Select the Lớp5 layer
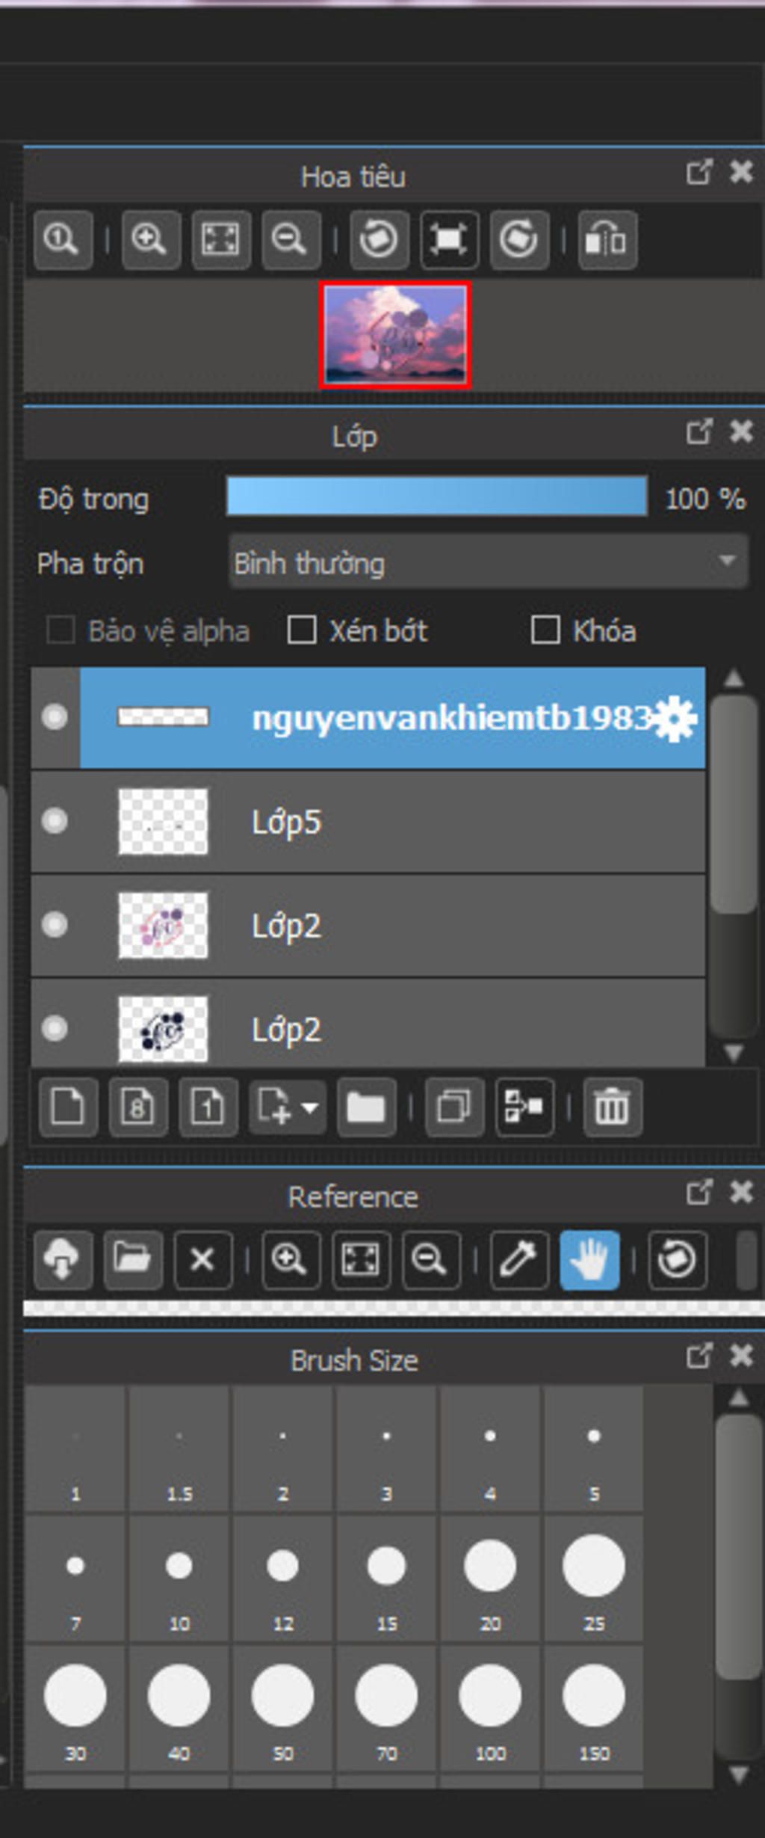 tap(368, 822)
